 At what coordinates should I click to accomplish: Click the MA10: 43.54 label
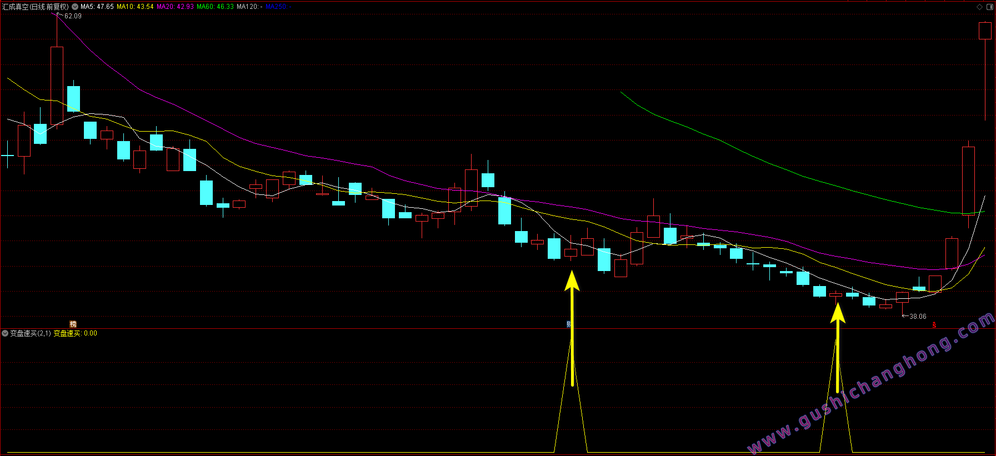pyautogui.click(x=135, y=7)
